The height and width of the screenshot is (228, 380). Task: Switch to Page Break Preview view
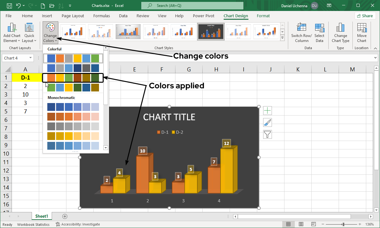click(313, 224)
